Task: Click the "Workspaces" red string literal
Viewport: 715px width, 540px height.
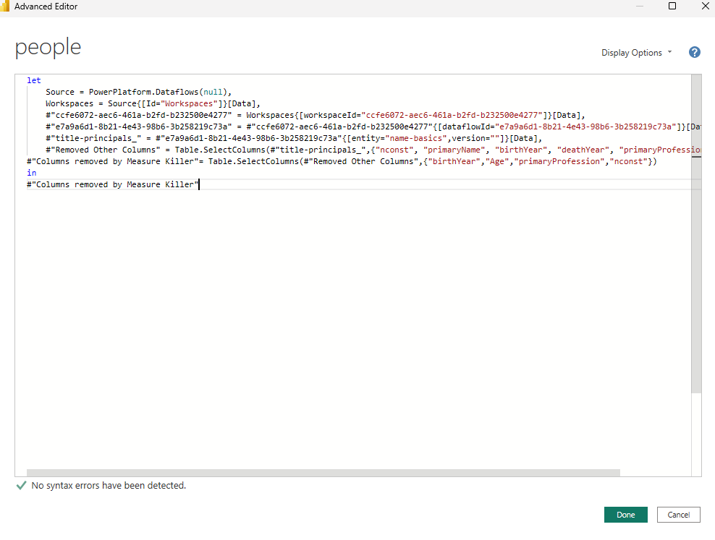Action: (189, 103)
